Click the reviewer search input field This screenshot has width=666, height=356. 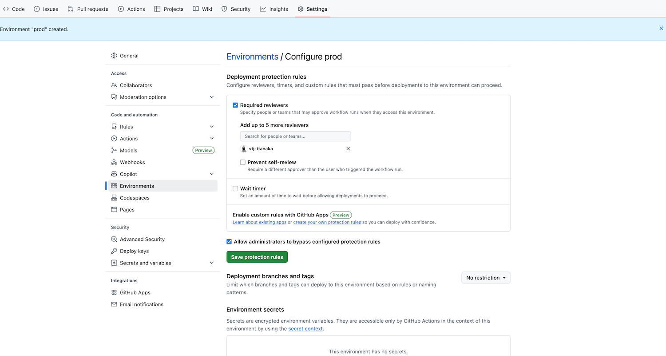coord(295,136)
